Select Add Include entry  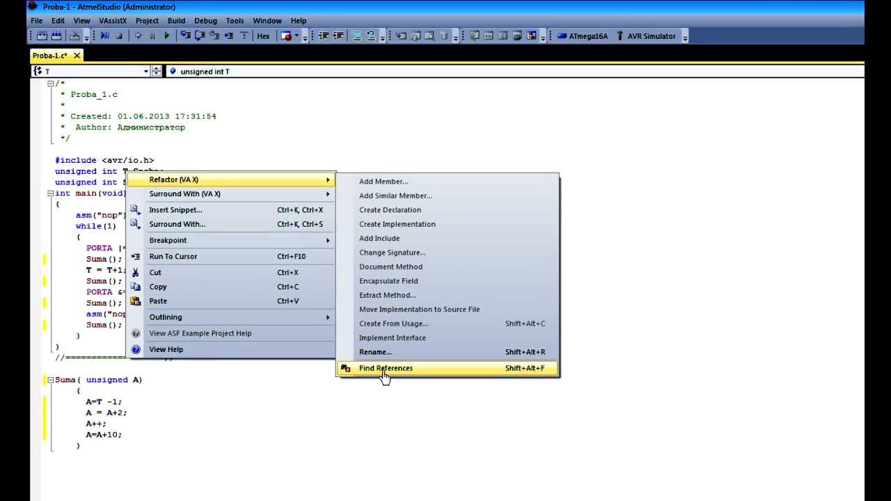pyautogui.click(x=448, y=239)
